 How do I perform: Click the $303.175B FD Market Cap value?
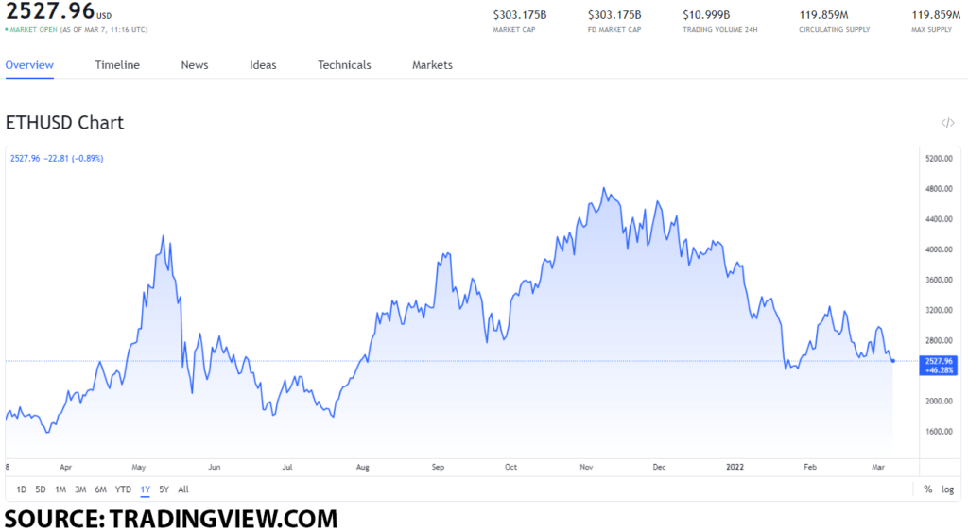coord(614,14)
